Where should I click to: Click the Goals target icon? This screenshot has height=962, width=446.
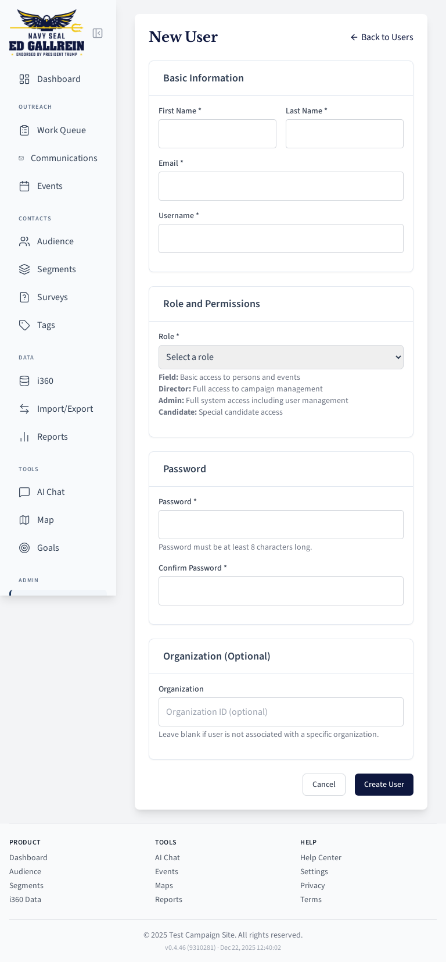[24, 548]
